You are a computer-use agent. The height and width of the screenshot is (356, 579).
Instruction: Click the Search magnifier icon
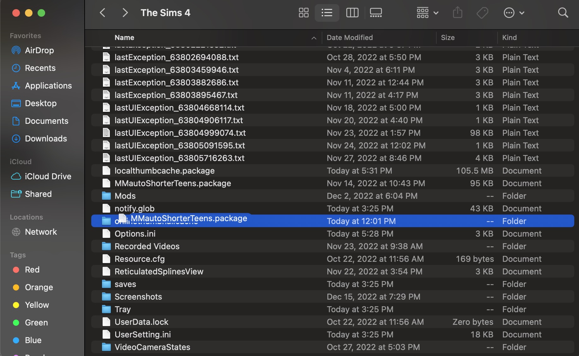click(563, 13)
